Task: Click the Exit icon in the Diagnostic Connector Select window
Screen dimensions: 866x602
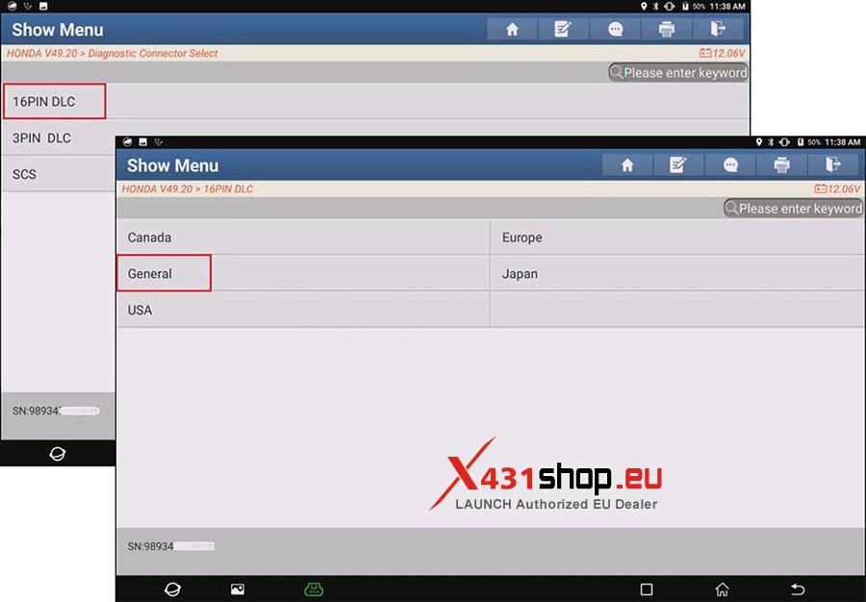Action: click(718, 29)
